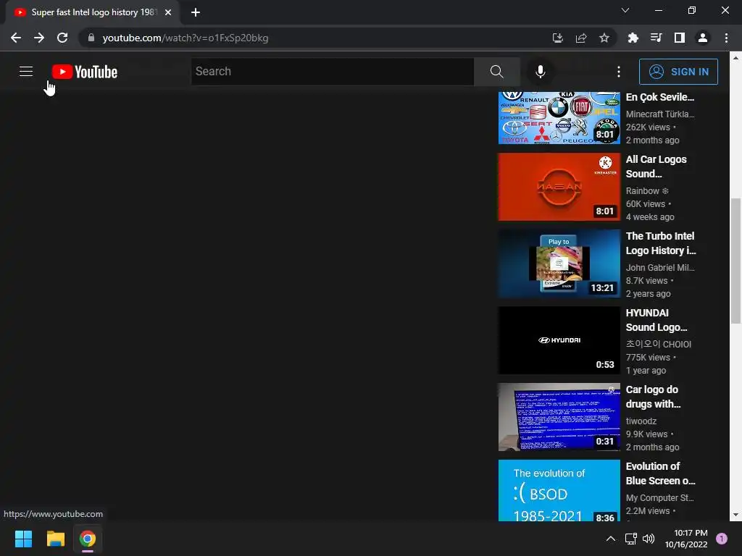Click the page vertical scrollbar thumb
Image resolution: width=742 pixels, height=556 pixels.
(735, 261)
